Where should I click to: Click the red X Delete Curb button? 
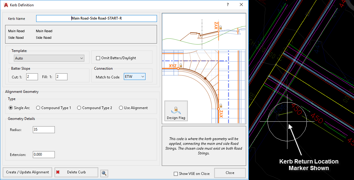click(x=76, y=172)
